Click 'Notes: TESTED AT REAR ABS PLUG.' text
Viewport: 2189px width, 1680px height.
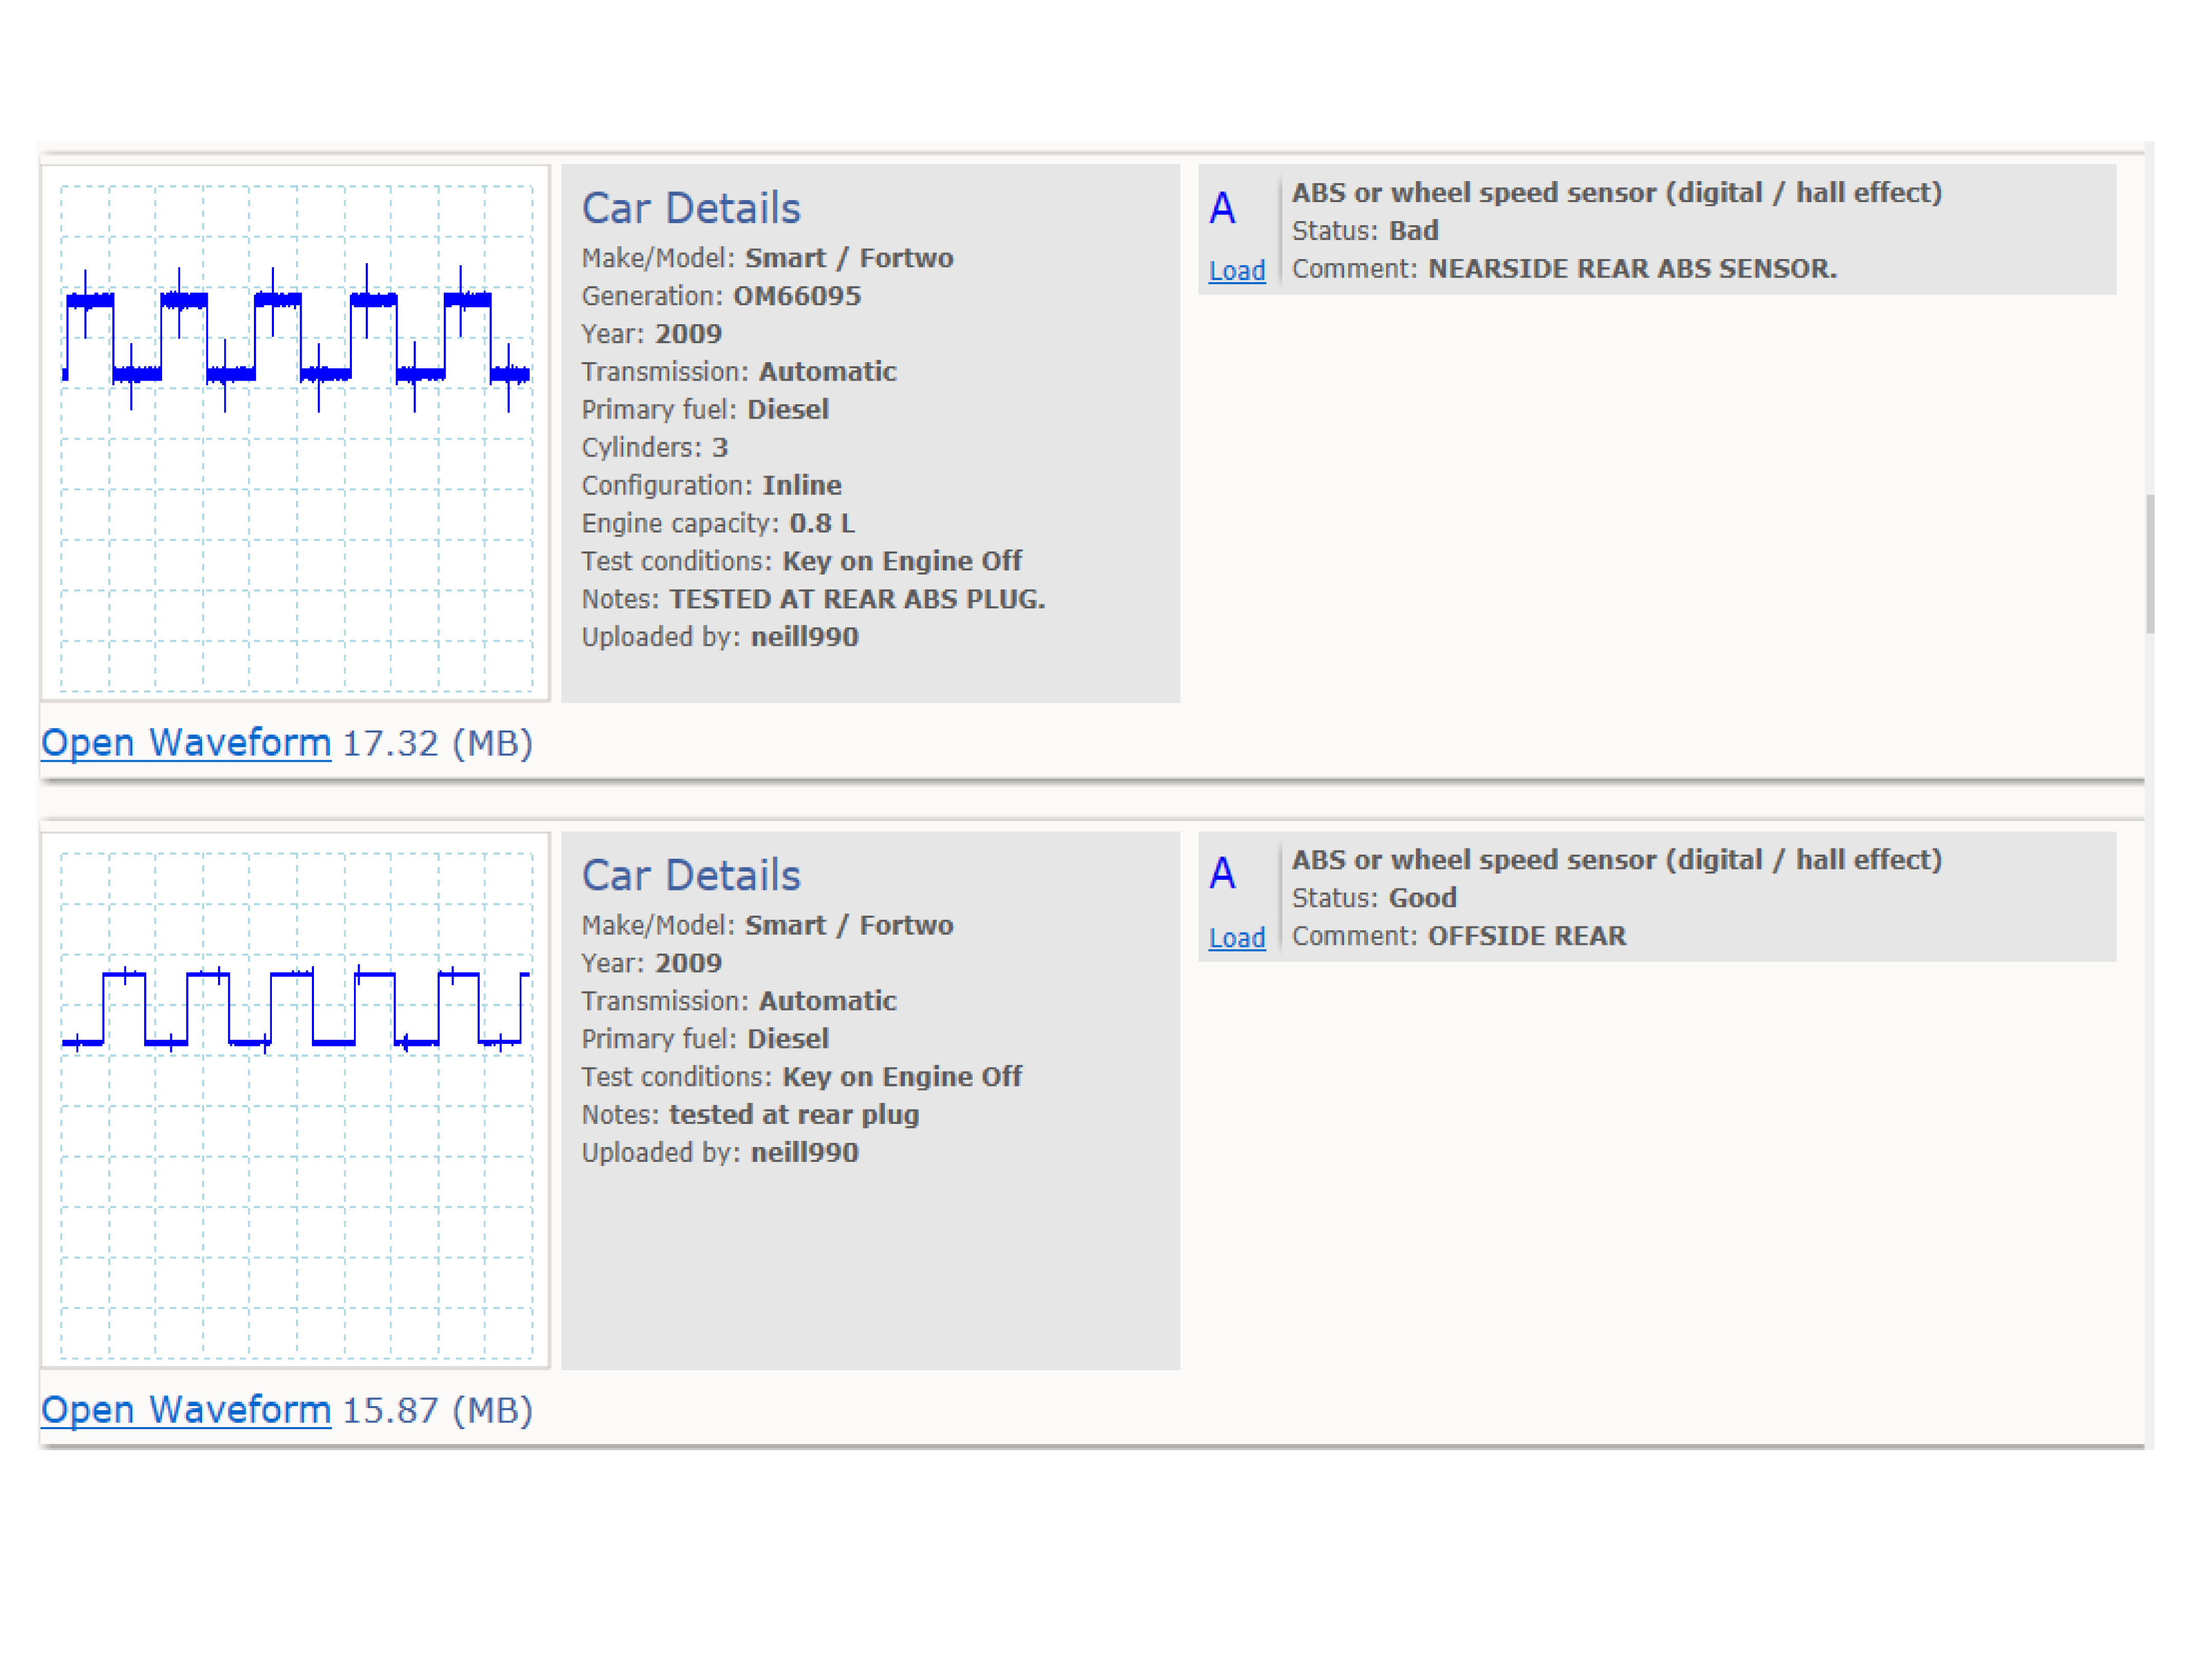pyautogui.click(x=813, y=599)
